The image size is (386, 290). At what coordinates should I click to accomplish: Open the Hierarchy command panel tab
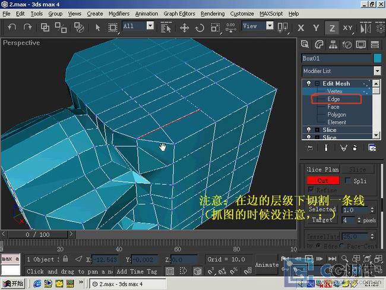pos(333,45)
